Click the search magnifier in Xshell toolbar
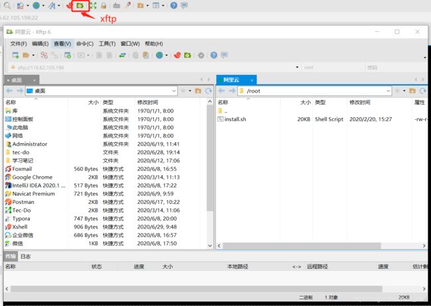The height and width of the screenshot is (306, 431). tap(7, 5)
